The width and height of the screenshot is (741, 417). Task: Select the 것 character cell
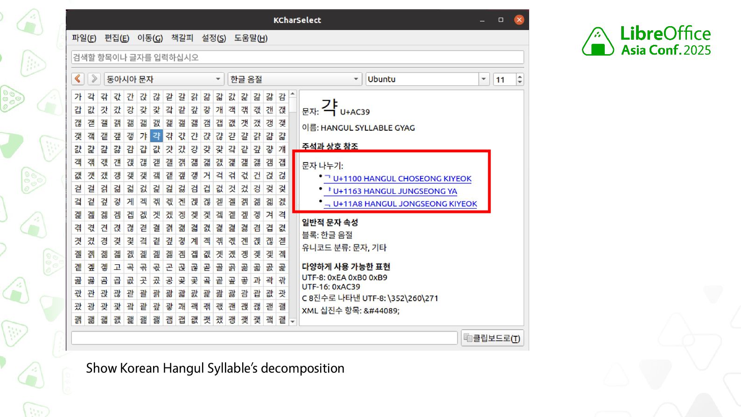[232, 188]
